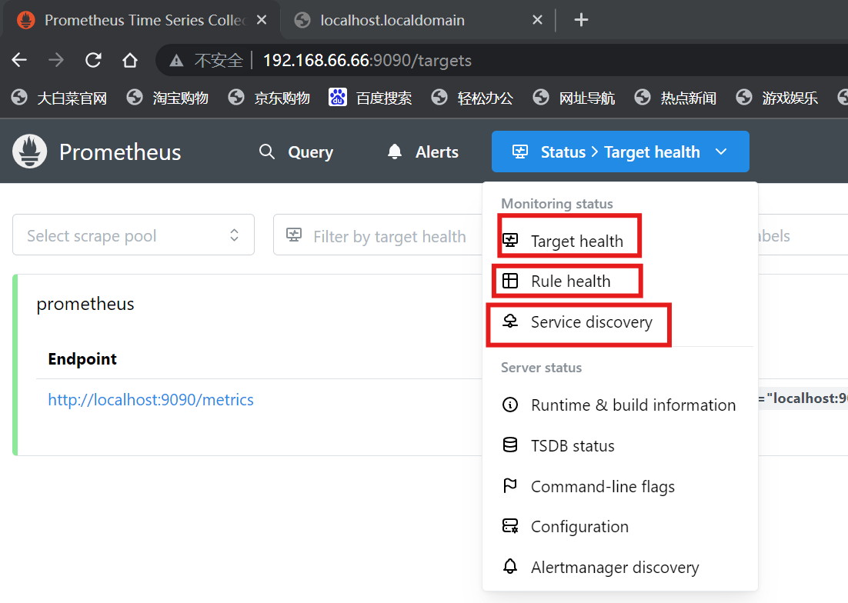Click the TSDB database icon
This screenshot has height=603, width=848.
point(510,445)
